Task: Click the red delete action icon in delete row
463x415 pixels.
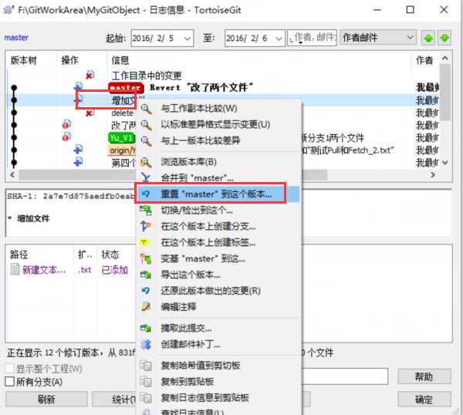Action: coord(90,113)
